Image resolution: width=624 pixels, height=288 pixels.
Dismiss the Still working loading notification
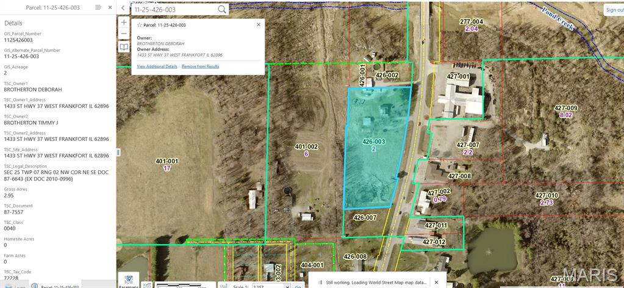pos(436,283)
